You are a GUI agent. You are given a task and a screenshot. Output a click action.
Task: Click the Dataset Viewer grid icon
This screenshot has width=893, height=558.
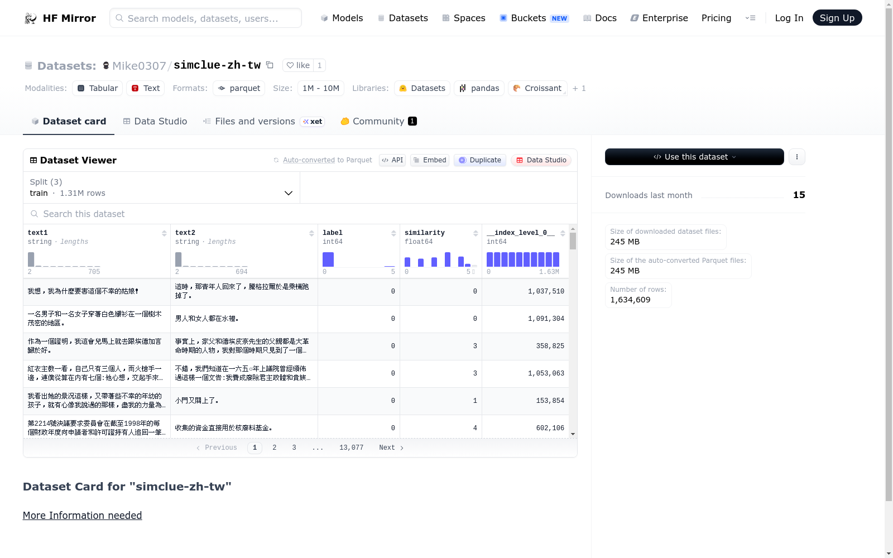click(x=33, y=160)
